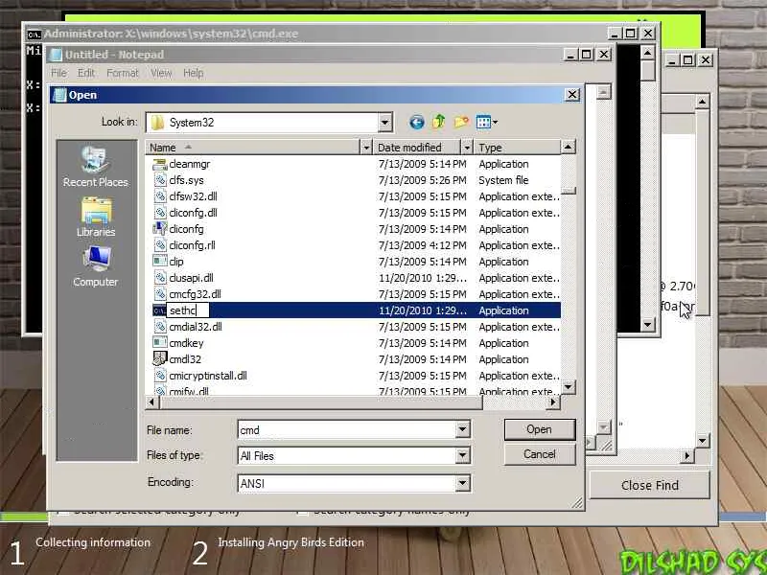Screen dimensions: 767x575
Task: Click file list vertical scrollbar up arrow
Action: [x=568, y=147]
